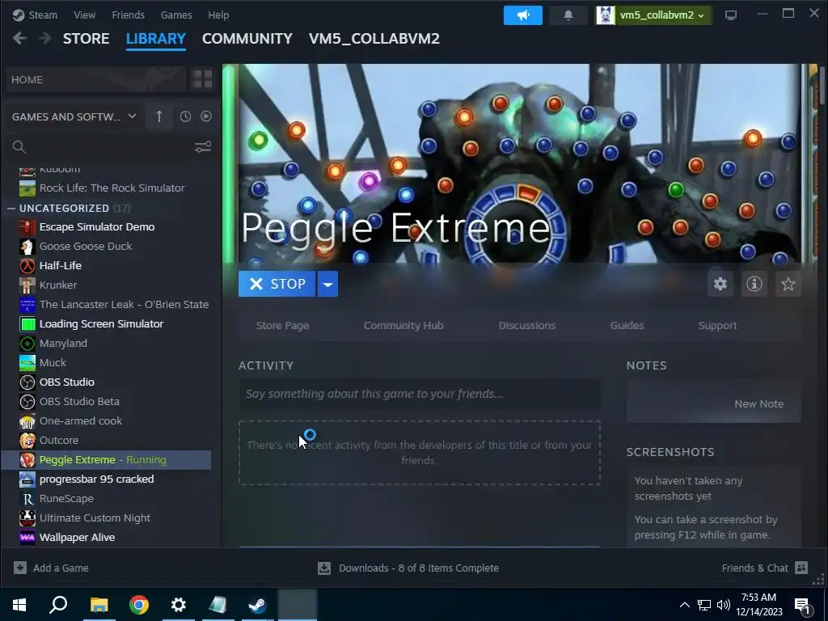Viewport: 828px width, 621px height.
Task: Create a New Note
Action: [x=758, y=404]
